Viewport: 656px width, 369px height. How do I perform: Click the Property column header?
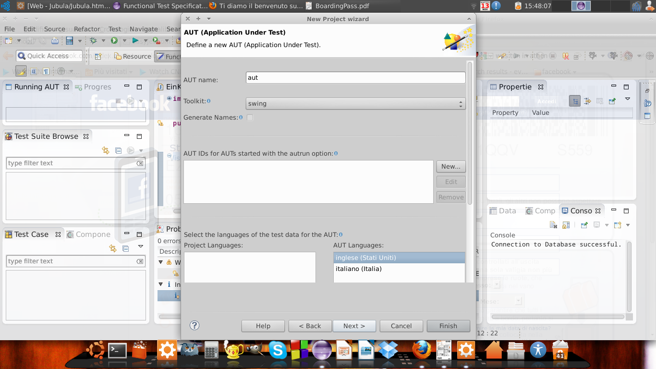tap(510, 113)
